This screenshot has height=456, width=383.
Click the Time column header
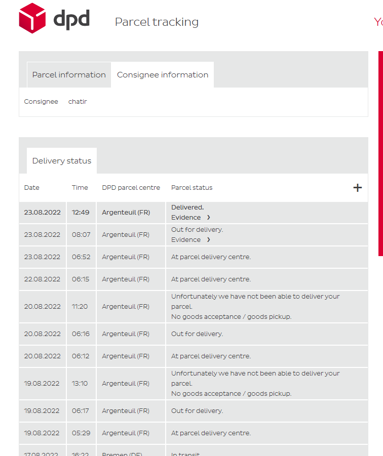point(80,188)
